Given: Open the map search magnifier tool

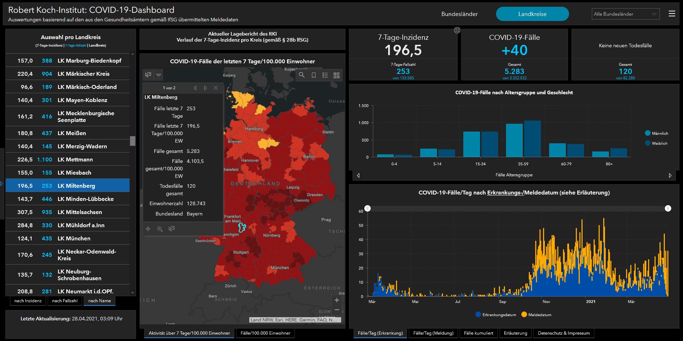Looking at the screenshot, I should tap(302, 75).
